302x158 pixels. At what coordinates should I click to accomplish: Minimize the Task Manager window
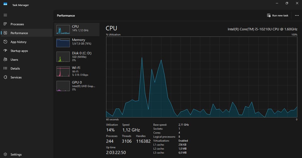point(277,3)
